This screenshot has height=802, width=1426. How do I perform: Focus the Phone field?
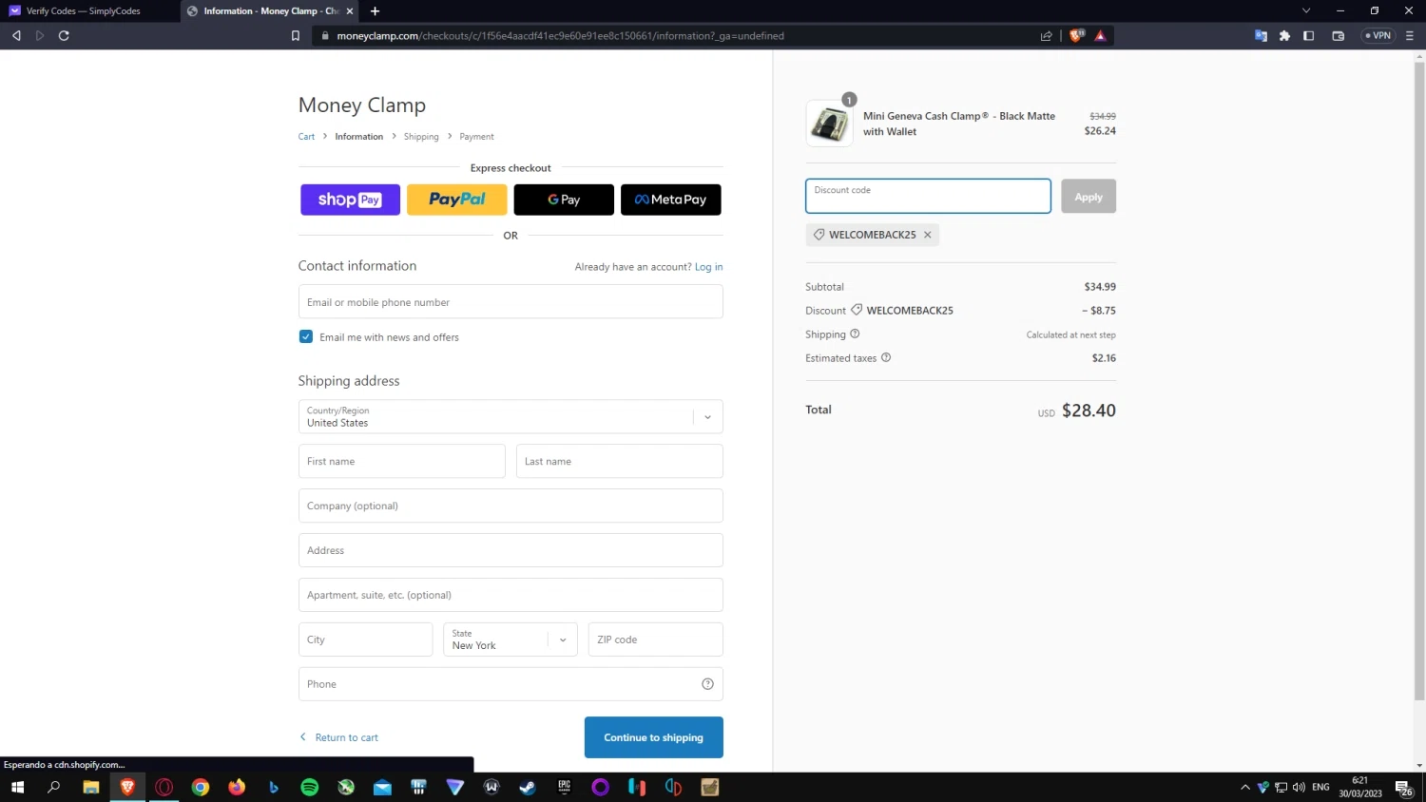tap(511, 684)
